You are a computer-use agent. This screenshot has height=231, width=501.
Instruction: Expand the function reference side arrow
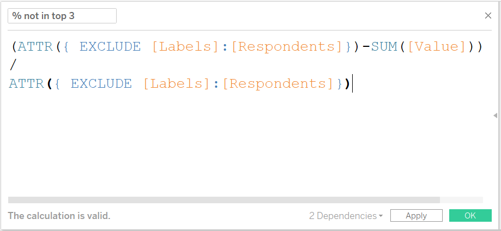pos(495,115)
